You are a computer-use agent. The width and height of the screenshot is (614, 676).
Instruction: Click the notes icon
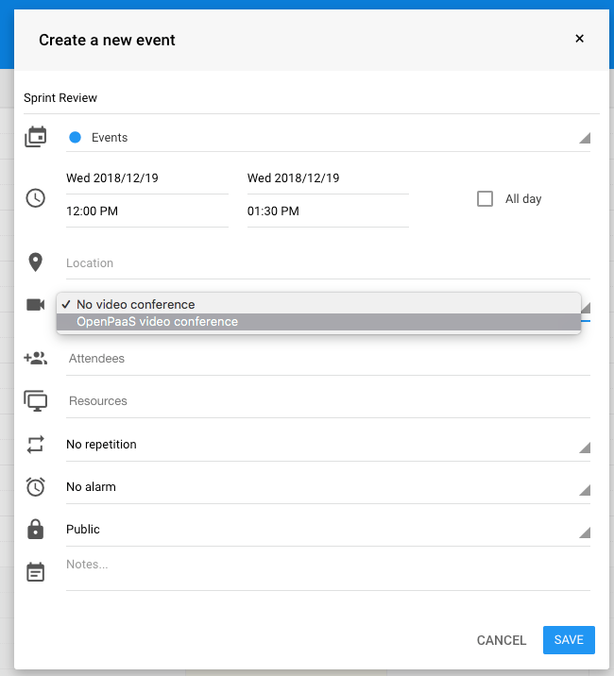coord(35,572)
